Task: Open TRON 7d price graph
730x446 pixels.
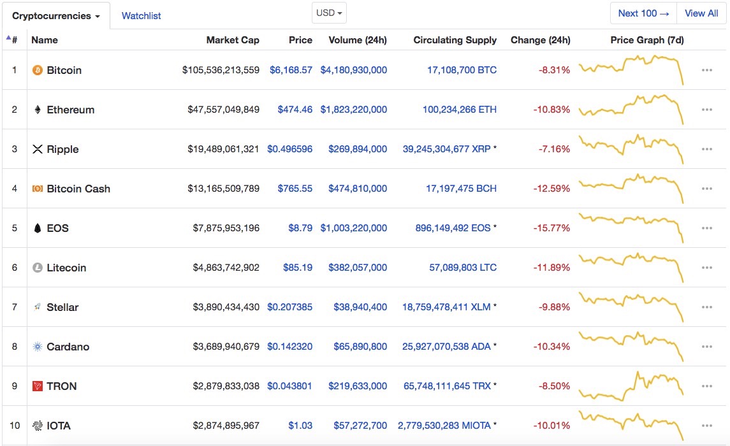Action: [x=631, y=386]
